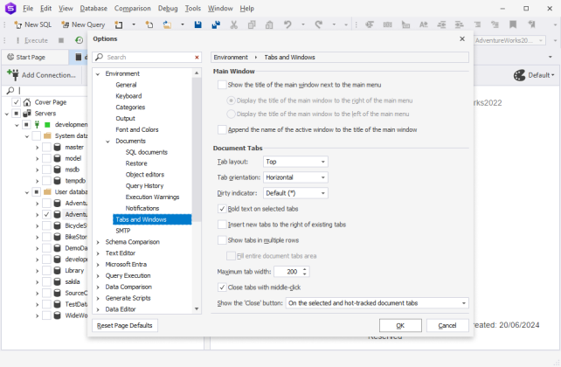Click the OK button
Screen dimensions: 561x367
399,325
